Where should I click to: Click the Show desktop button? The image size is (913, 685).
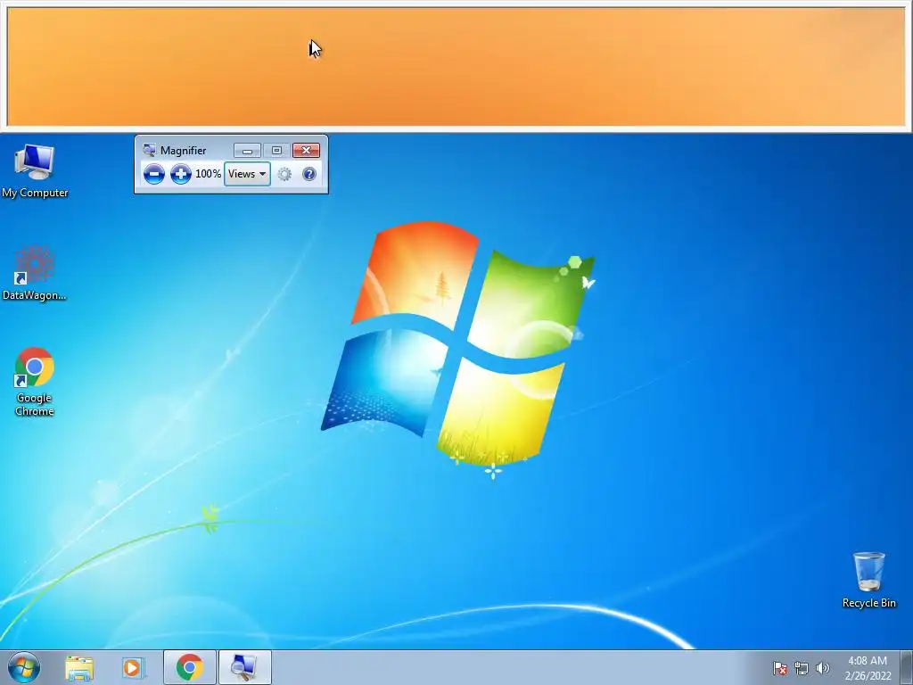(x=907, y=667)
